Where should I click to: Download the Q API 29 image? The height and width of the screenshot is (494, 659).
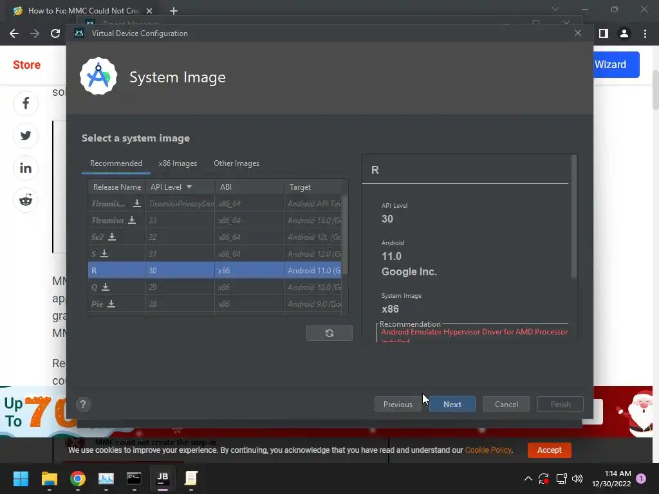click(x=106, y=287)
